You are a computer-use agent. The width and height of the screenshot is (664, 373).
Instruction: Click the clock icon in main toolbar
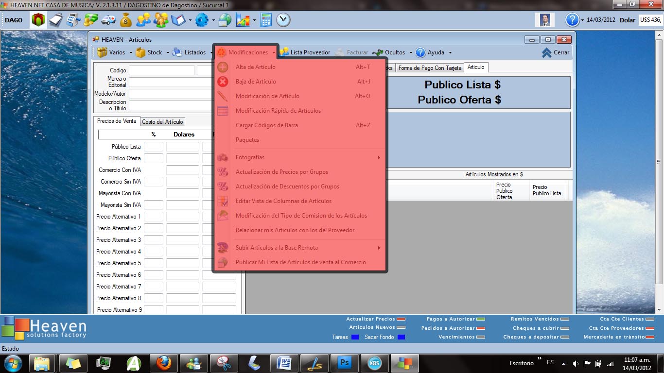tap(283, 20)
